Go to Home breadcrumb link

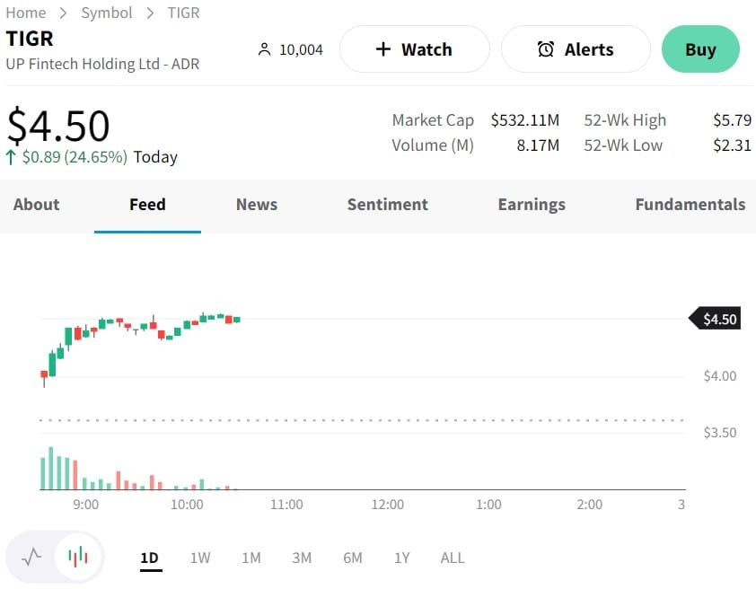[x=26, y=13]
